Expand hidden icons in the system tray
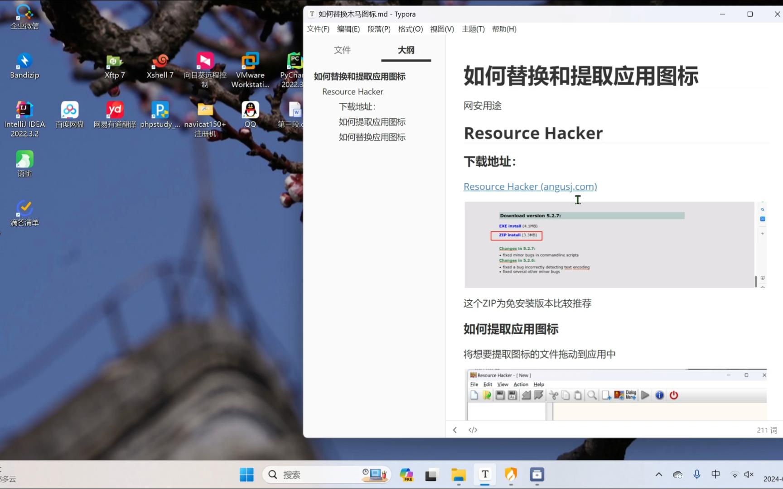This screenshot has height=489, width=783. pos(658,475)
